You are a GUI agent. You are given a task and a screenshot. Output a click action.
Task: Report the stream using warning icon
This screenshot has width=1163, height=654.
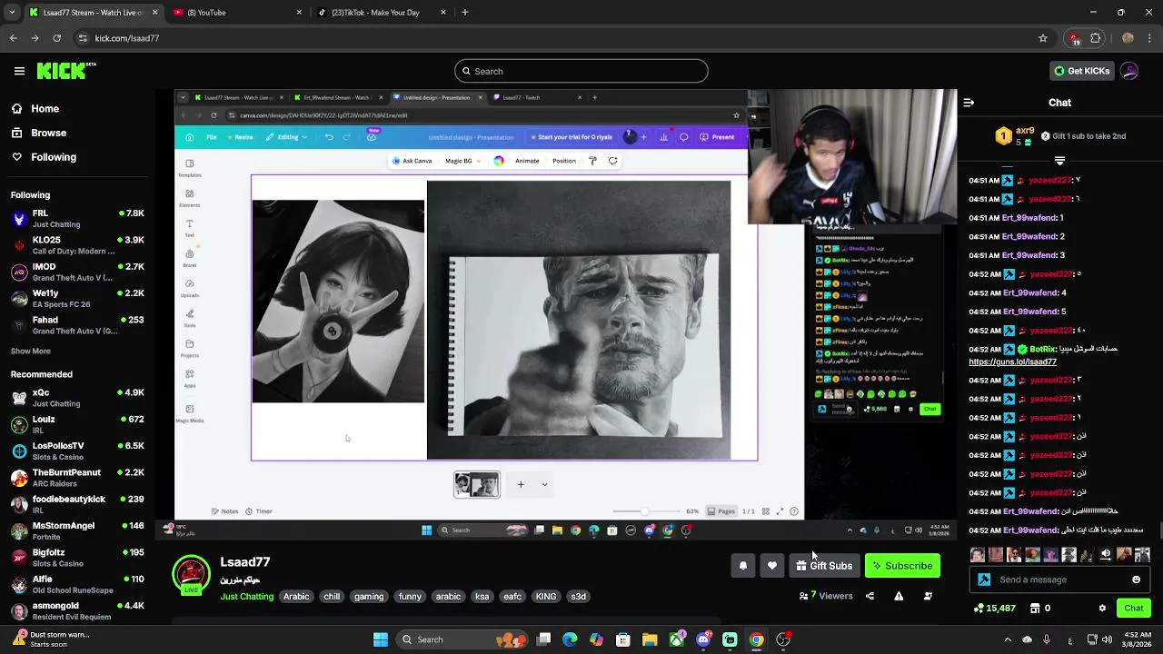[x=899, y=596]
